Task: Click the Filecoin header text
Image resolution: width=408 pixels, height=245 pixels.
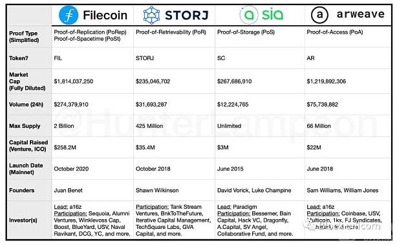Action: pos(105,16)
